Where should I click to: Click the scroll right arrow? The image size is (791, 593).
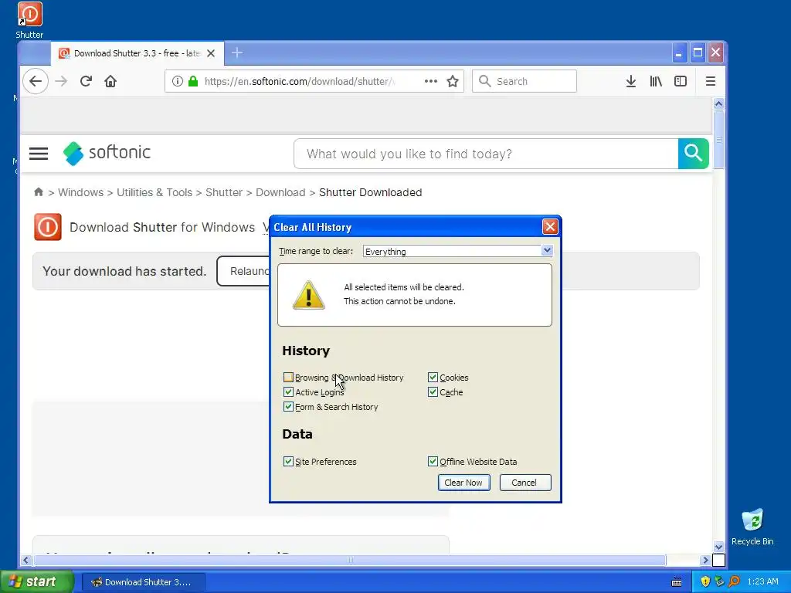(705, 560)
